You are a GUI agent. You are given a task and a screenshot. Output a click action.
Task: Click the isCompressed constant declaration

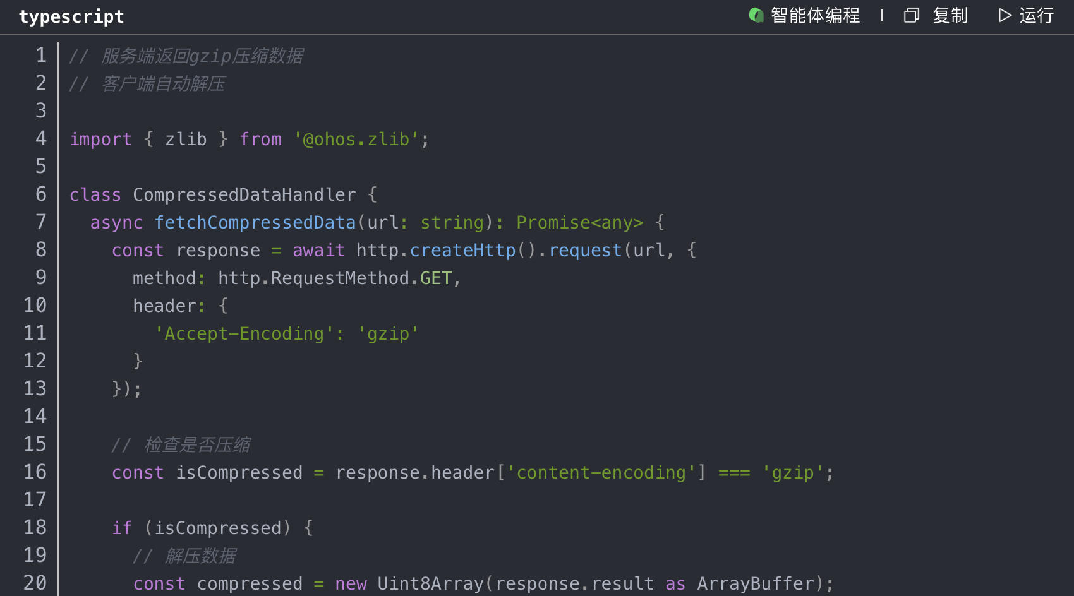tap(239, 472)
